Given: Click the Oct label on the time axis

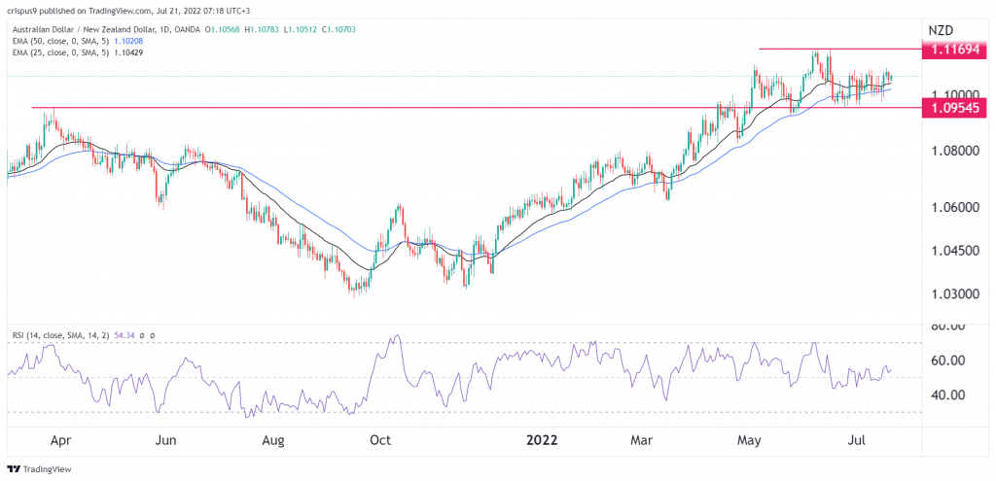Looking at the screenshot, I should [x=381, y=440].
